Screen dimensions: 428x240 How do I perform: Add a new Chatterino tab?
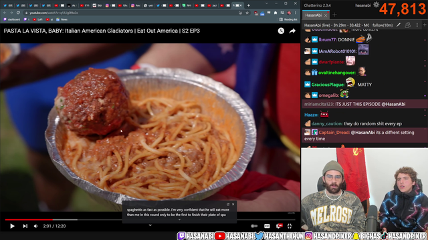pyautogui.click(x=334, y=15)
